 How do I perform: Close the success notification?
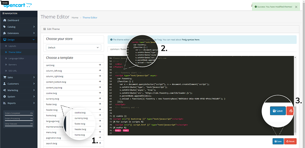click(x=296, y=7)
